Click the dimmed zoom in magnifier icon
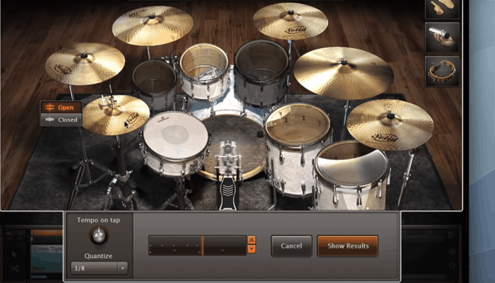 pyautogui.click(x=452, y=252)
